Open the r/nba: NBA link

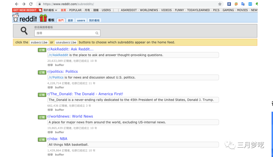pos(57,139)
